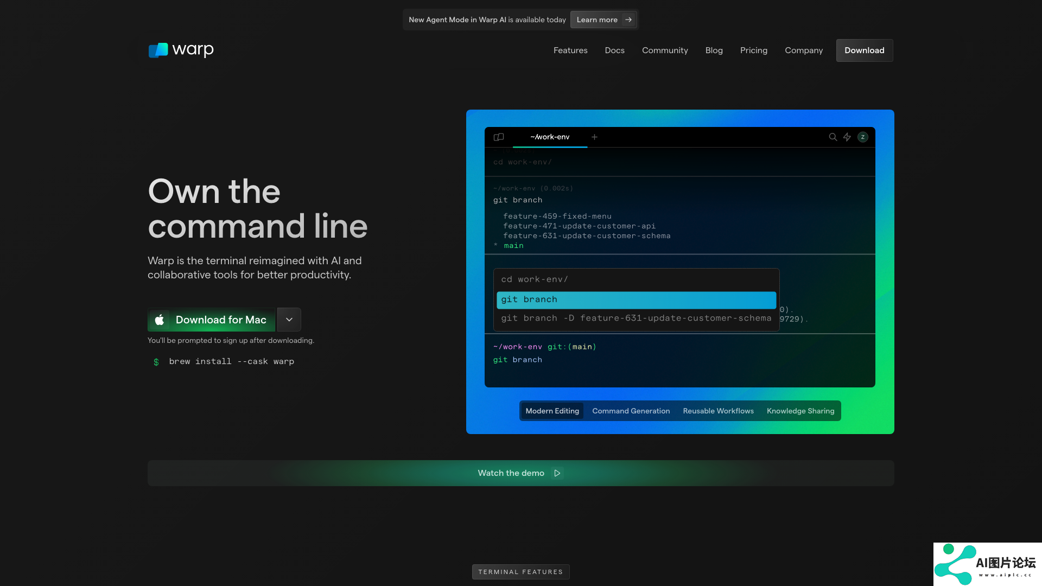The width and height of the screenshot is (1042, 586).
Task: Click the Apple icon on the download button
Action: (x=160, y=320)
